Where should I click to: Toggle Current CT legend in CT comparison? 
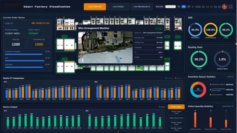coord(179,78)
